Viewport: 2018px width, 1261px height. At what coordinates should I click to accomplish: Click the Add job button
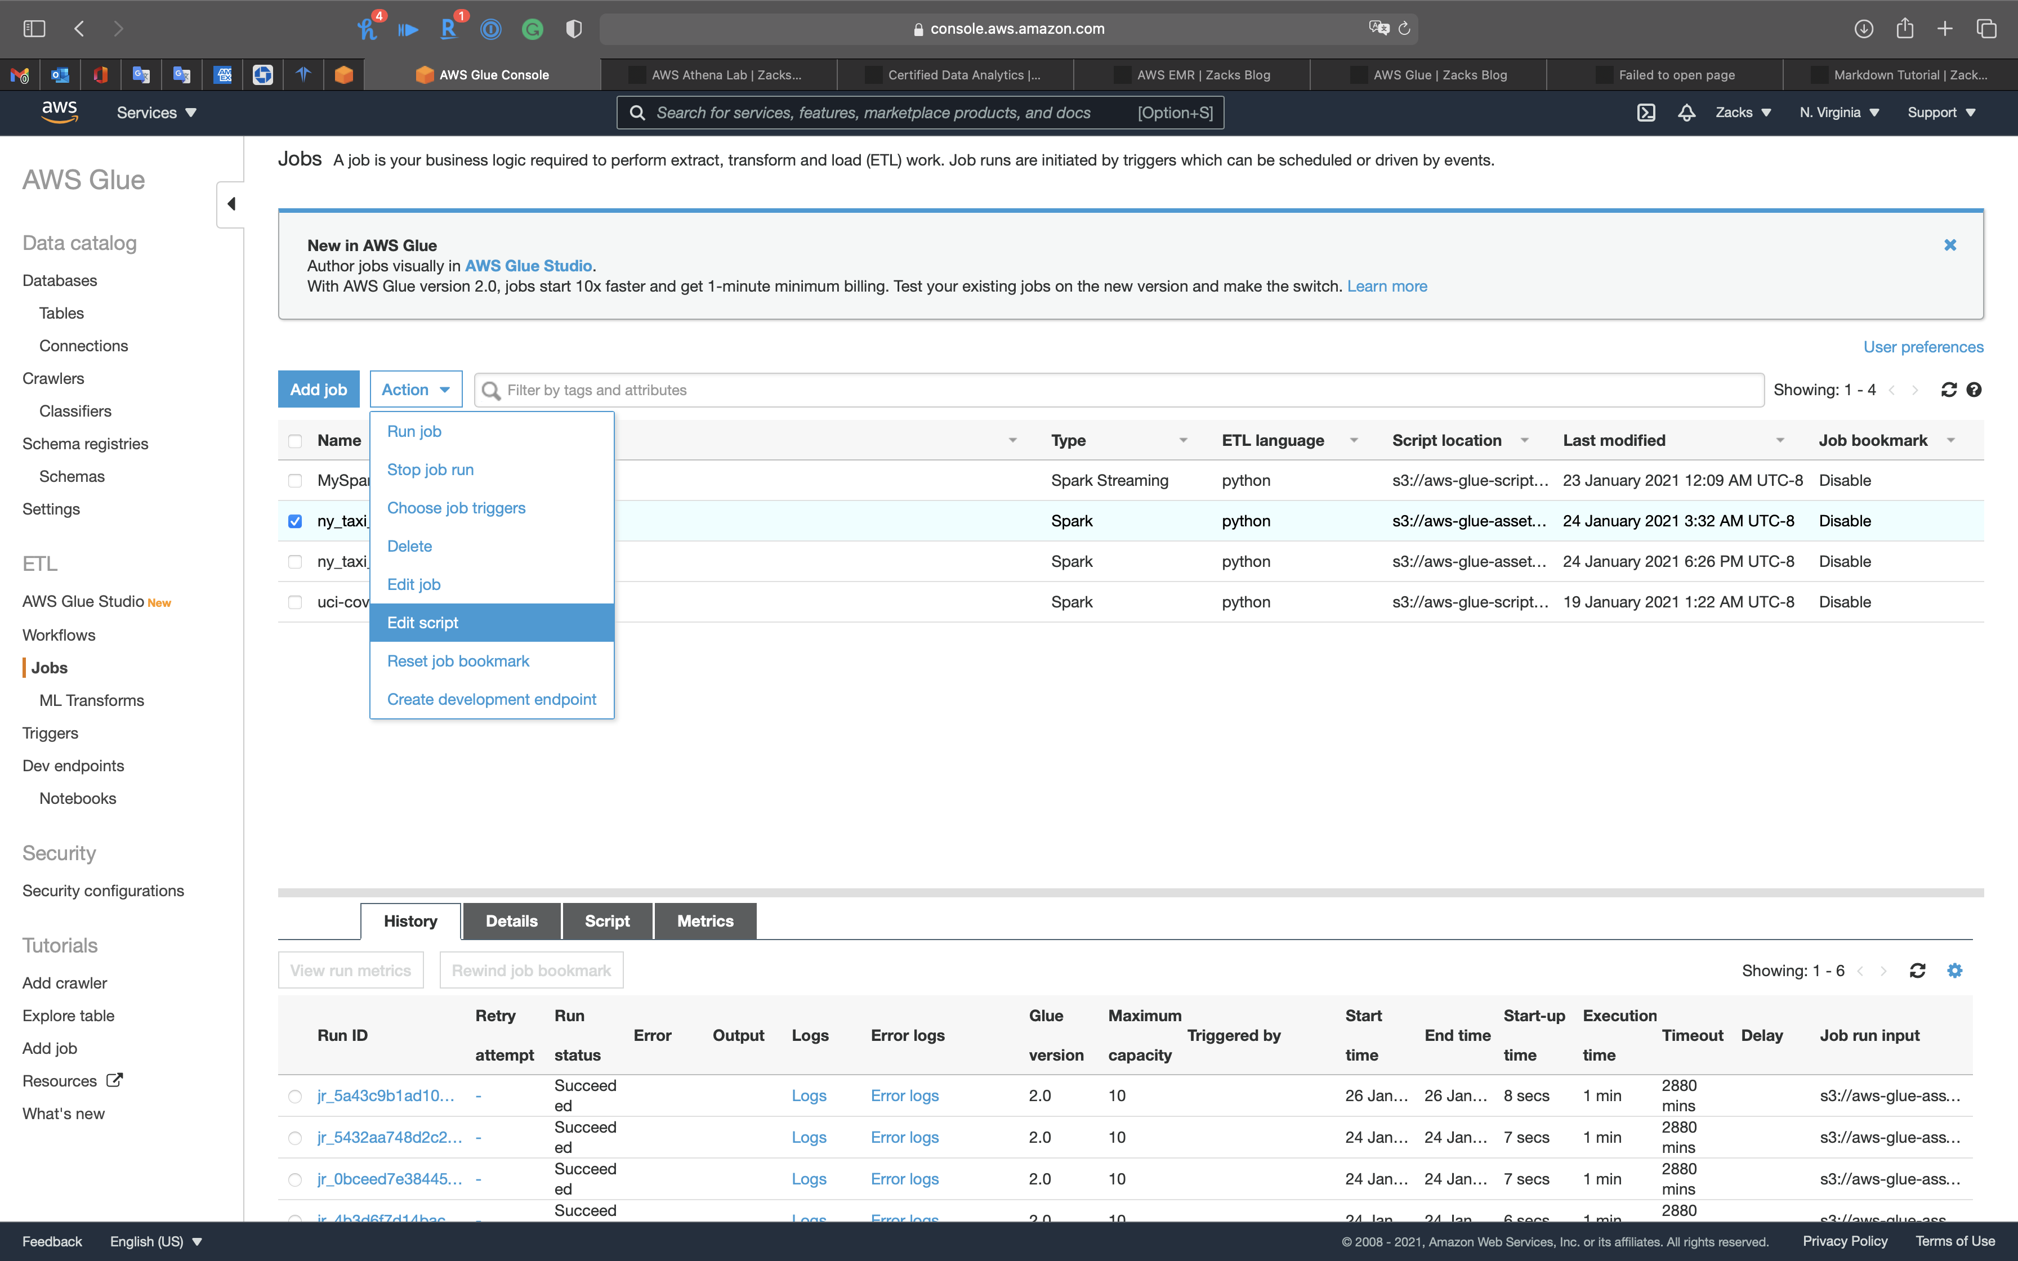point(318,390)
